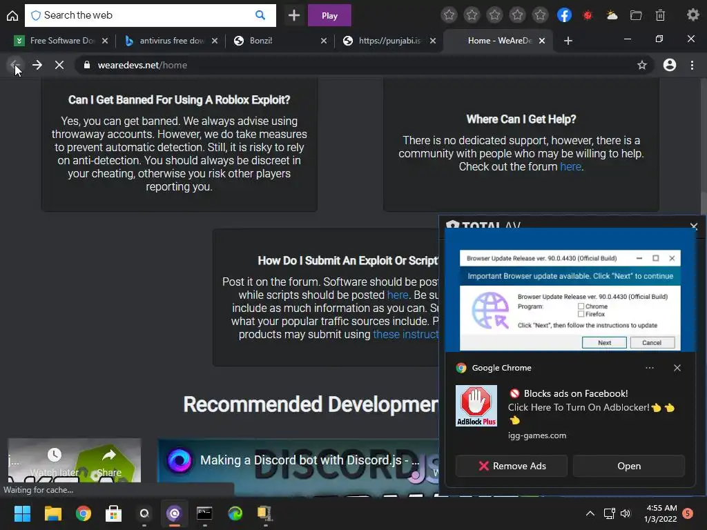This screenshot has width=707, height=530.
Task: Open a new browser tab
Action: point(568,41)
